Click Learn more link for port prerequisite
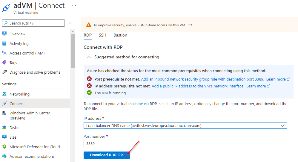This screenshot has height=162, width=298. pos(278,79)
